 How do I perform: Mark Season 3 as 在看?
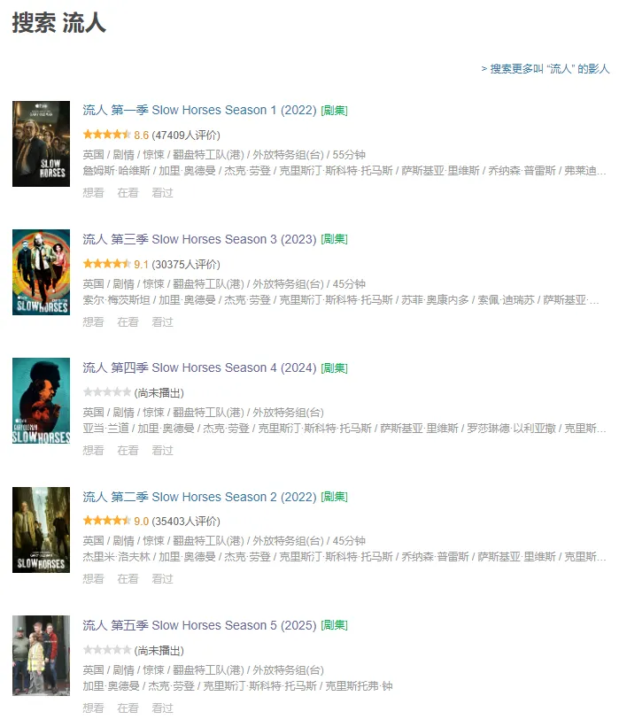[x=128, y=321]
